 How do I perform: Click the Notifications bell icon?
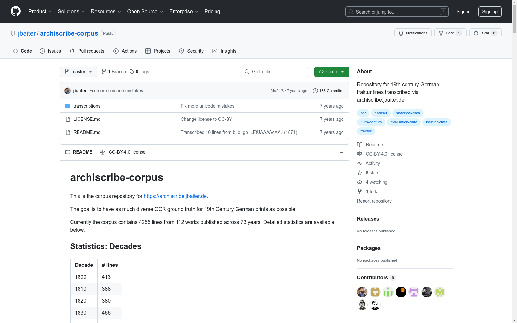point(401,33)
